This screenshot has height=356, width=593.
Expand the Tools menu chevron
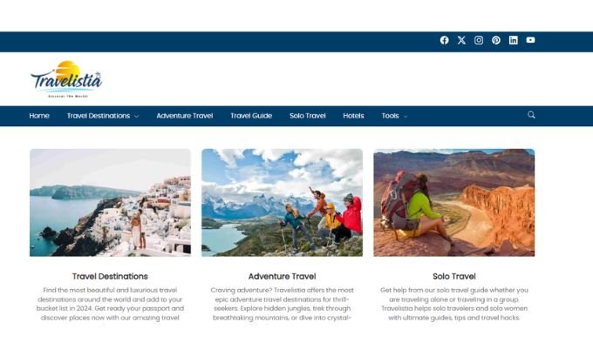point(406,117)
